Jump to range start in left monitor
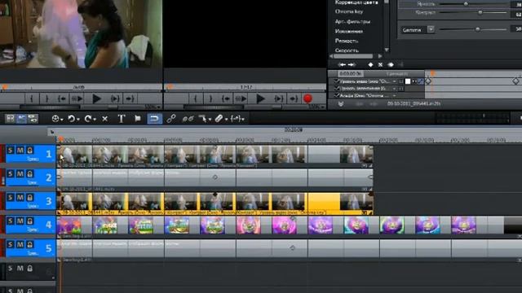Image resolution: width=522 pixels, height=293 pixels. pyautogui.click(x=62, y=98)
